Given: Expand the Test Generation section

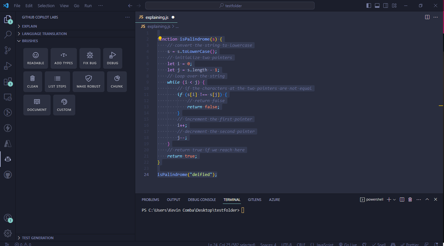Looking at the screenshot, I should point(37,238).
